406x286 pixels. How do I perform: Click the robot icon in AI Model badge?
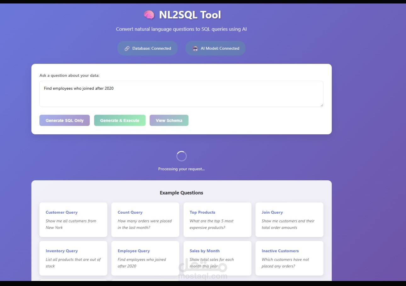pyautogui.click(x=195, y=48)
